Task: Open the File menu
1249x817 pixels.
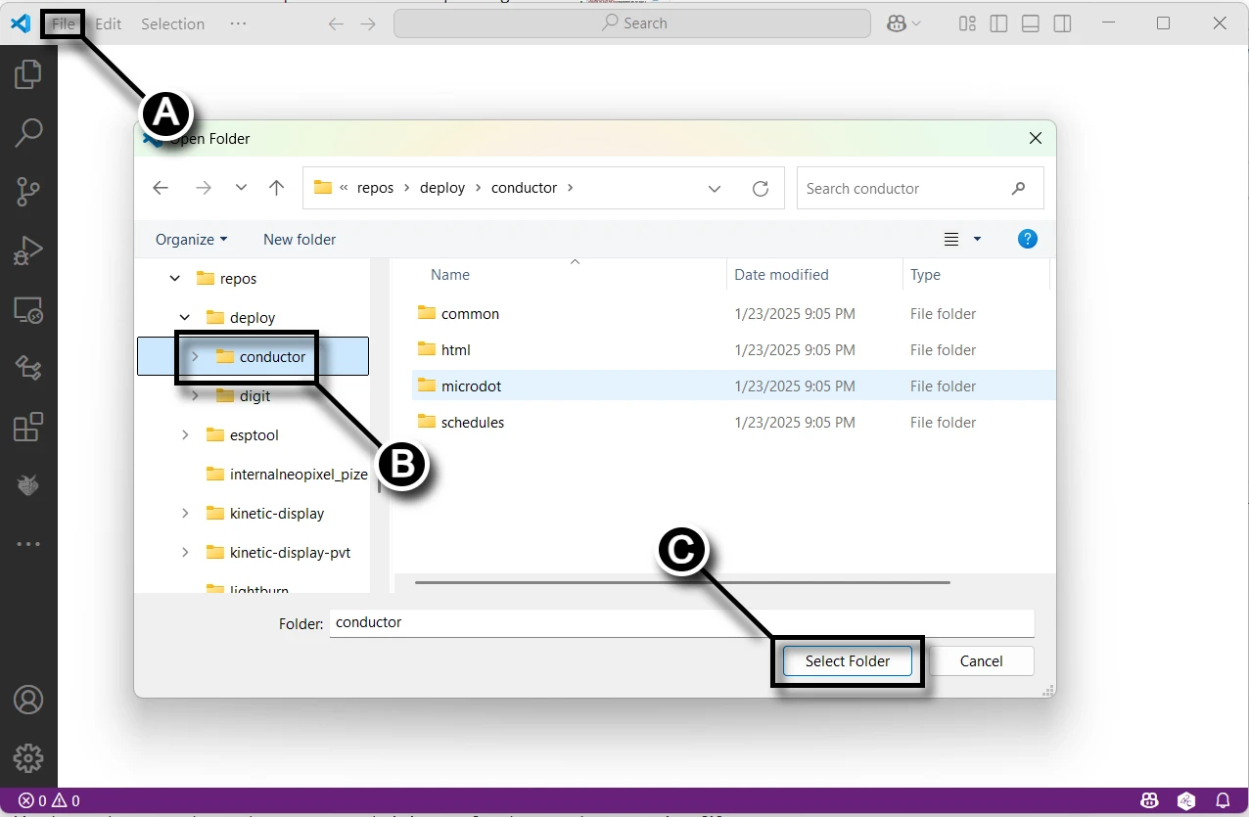Action: (64, 23)
